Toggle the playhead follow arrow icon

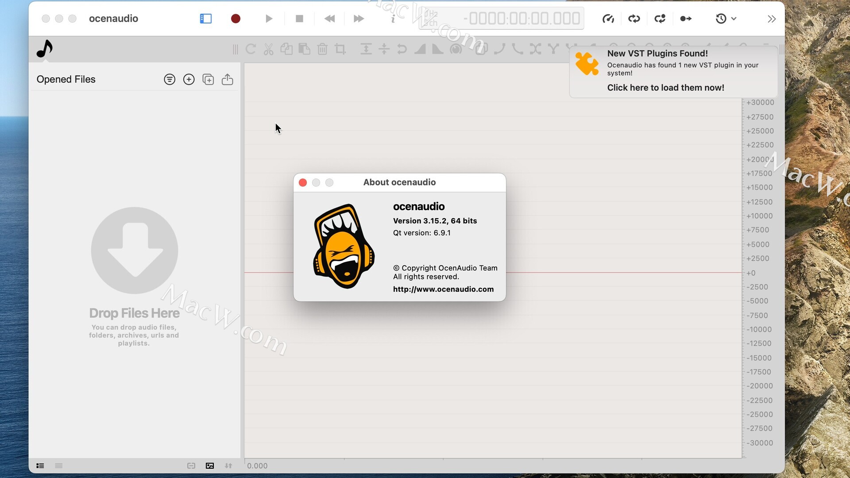tap(686, 19)
